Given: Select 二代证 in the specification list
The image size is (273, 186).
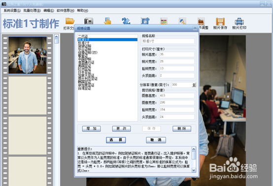Looking at the screenshot, I should (107, 36).
